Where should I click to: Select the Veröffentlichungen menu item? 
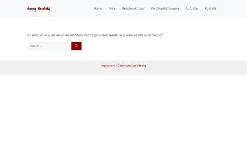coord(165,9)
